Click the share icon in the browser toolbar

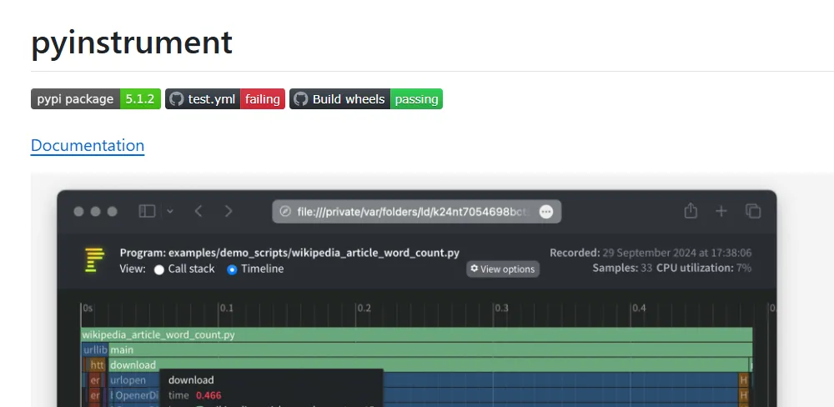click(x=691, y=211)
